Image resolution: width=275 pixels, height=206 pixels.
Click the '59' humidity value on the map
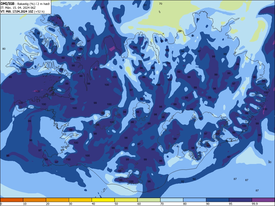180,31
